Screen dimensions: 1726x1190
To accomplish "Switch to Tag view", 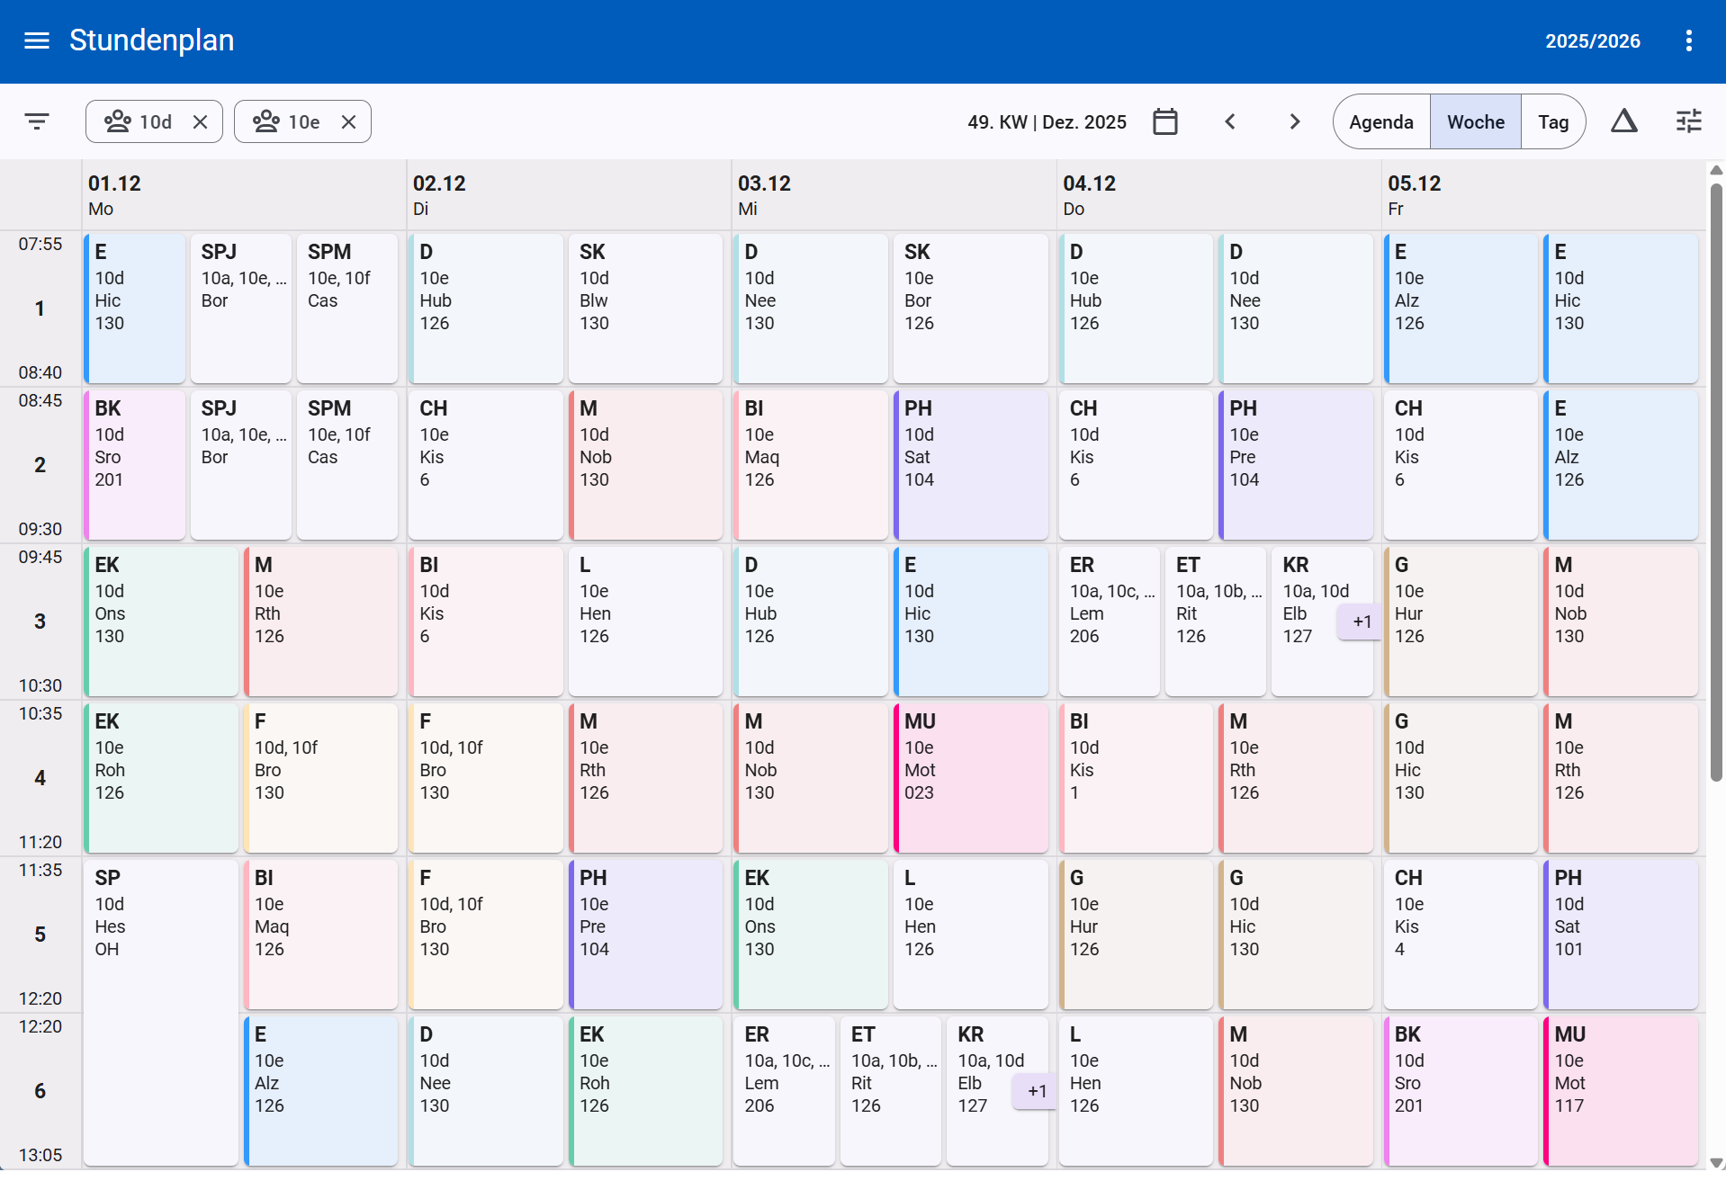I will coord(1553,121).
